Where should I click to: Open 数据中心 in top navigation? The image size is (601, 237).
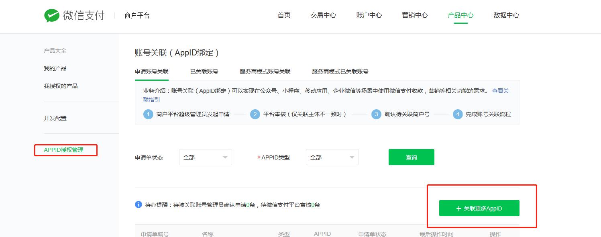506,15
